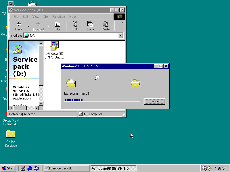Expand the Forward button dropdown arrow
The image size is (230, 172).
pyautogui.click(x=48, y=26)
